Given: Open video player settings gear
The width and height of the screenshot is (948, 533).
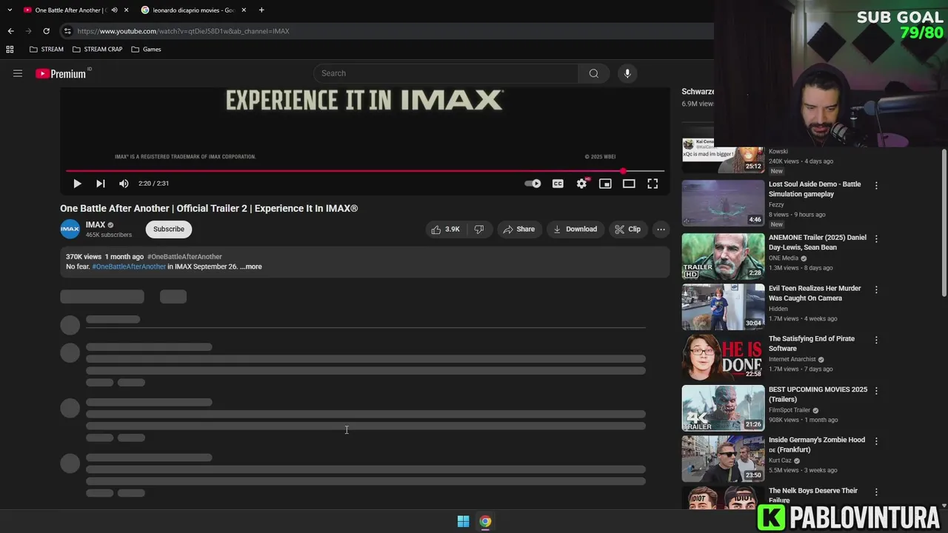Looking at the screenshot, I should [x=582, y=184].
